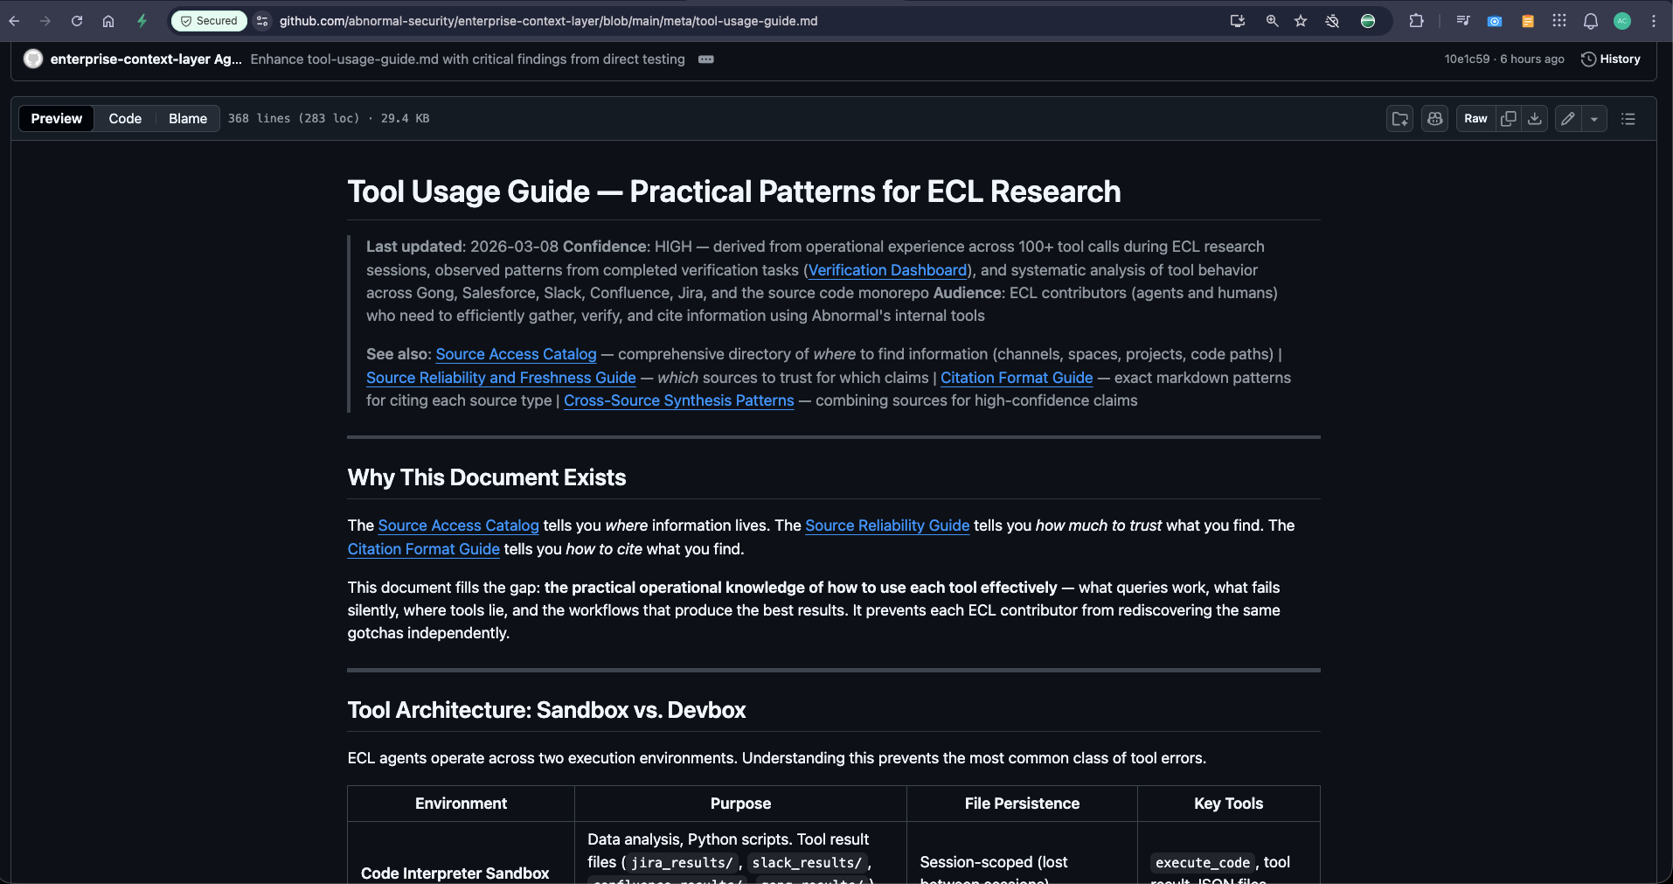1673x884 pixels.
Task: Click the folder with sparkle icon
Action: tap(1400, 118)
